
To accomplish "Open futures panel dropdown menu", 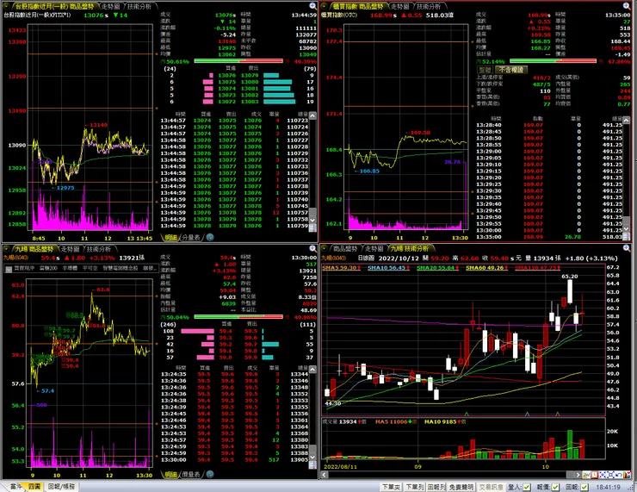I will tap(7, 6).
